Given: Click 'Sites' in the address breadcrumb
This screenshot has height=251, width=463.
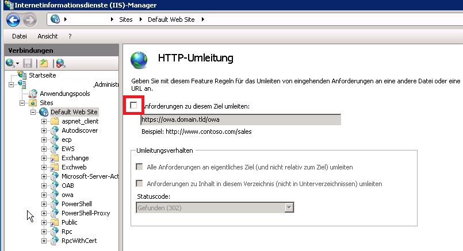Looking at the screenshot, I should click(x=126, y=20).
